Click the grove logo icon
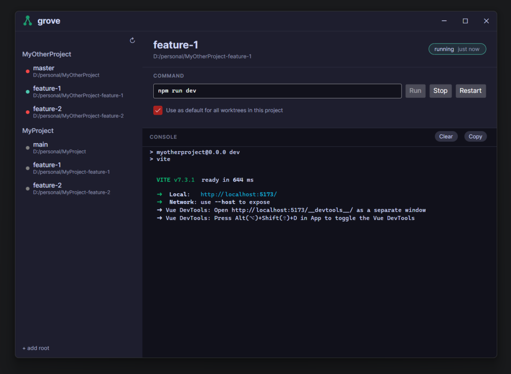 tap(28, 21)
